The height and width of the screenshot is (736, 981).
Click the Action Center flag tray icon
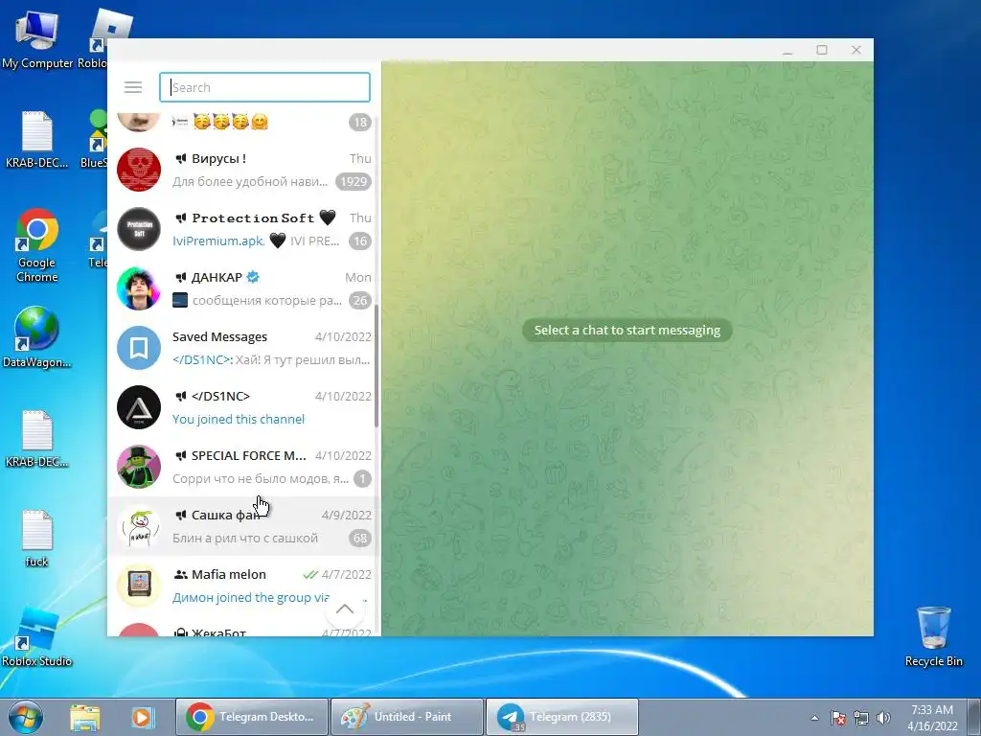838,718
